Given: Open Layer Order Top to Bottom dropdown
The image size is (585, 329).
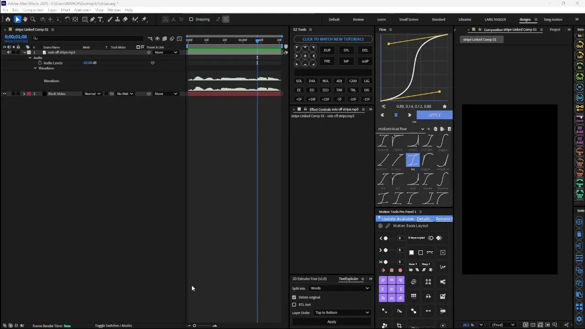Looking at the screenshot, I should point(342,313).
